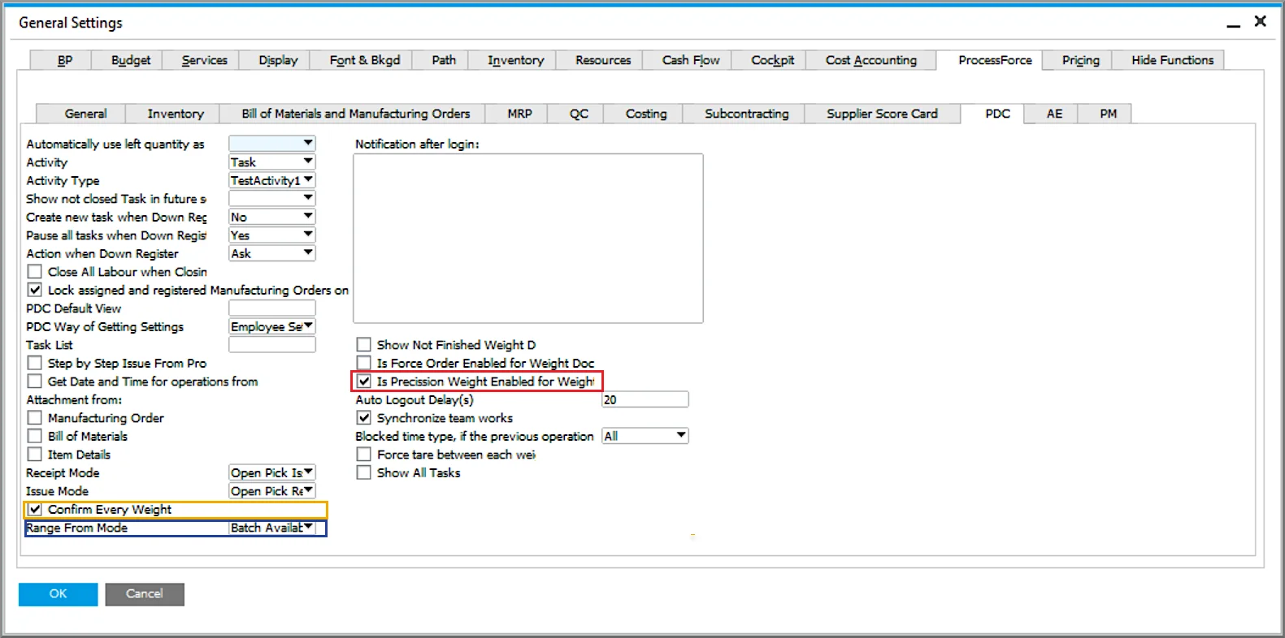This screenshot has height=638, width=1285.
Task: Tick the Bill of Materials attachment checkbox
Action: point(35,436)
